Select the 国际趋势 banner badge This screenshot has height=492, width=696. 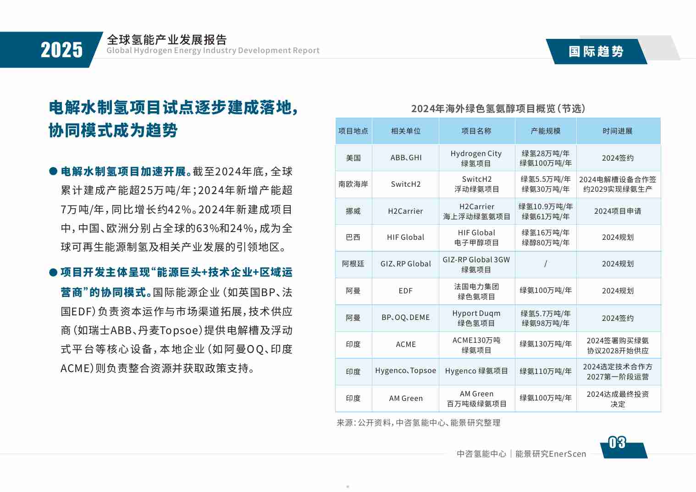[x=597, y=52]
